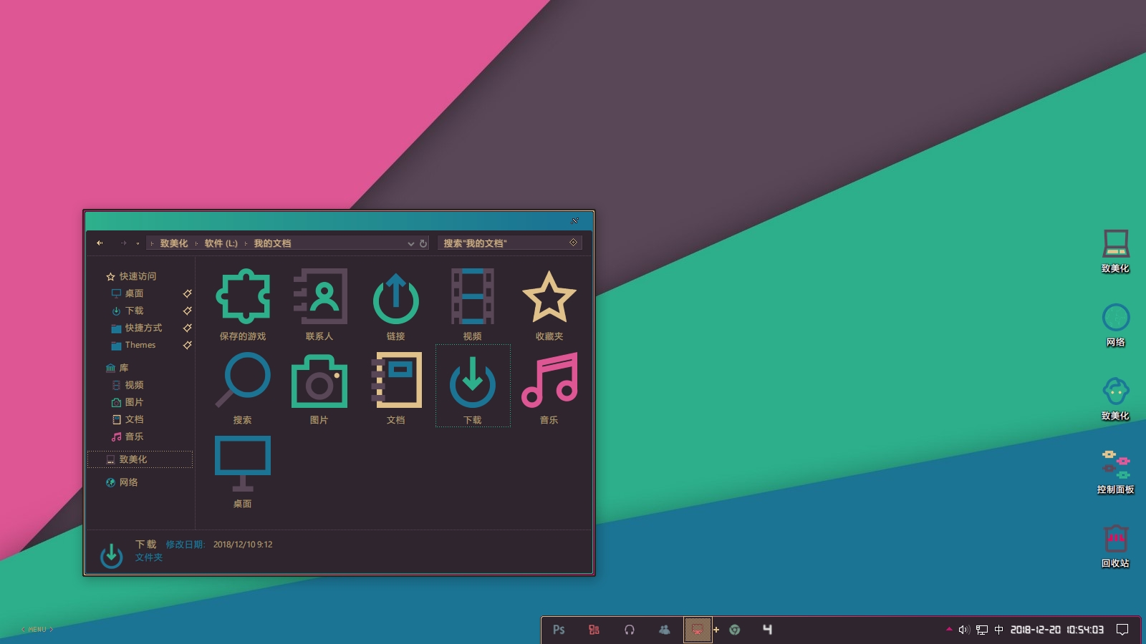The image size is (1146, 644).
Task: Open the 保存的游戏 (Saved Games) folder
Action: (243, 298)
